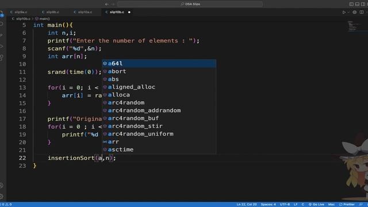This screenshot has width=368, height=207.
Task: Click the scanf statement on line 8
Action: tap(74, 48)
